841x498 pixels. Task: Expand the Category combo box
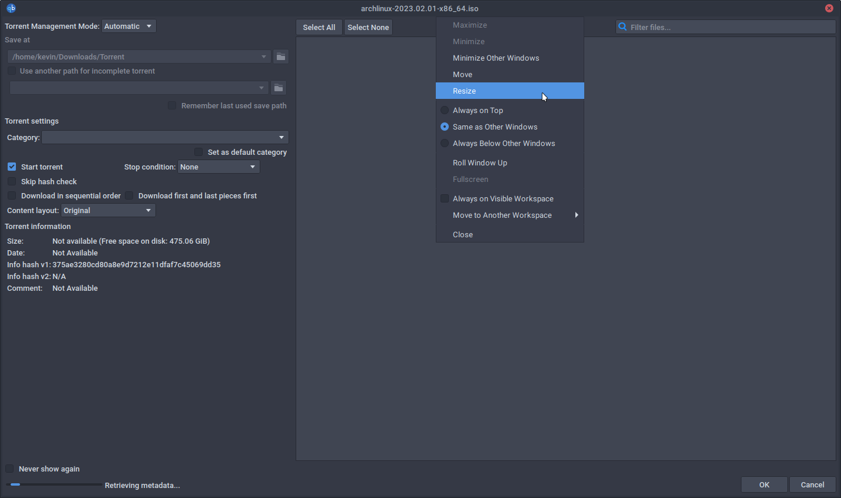point(165,137)
